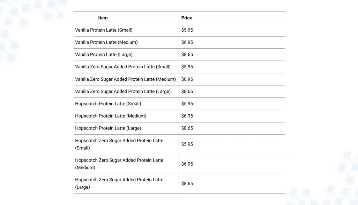Click Hopscotch Zero Sugar Added Protein Latte (Medium)
Viewport: 358px width, 205px height.
click(x=119, y=164)
